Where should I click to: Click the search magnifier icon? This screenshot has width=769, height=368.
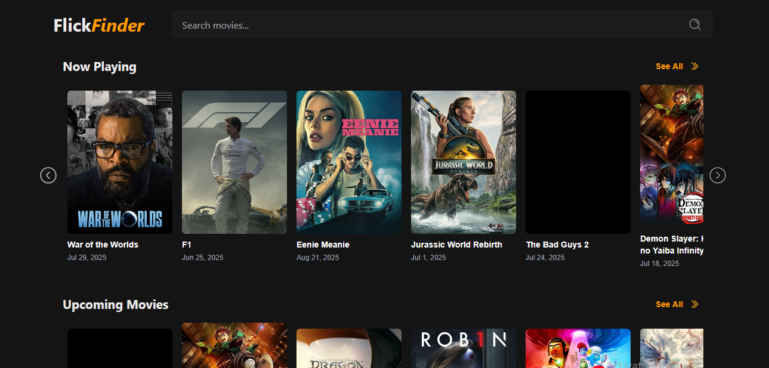click(x=695, y=24)
